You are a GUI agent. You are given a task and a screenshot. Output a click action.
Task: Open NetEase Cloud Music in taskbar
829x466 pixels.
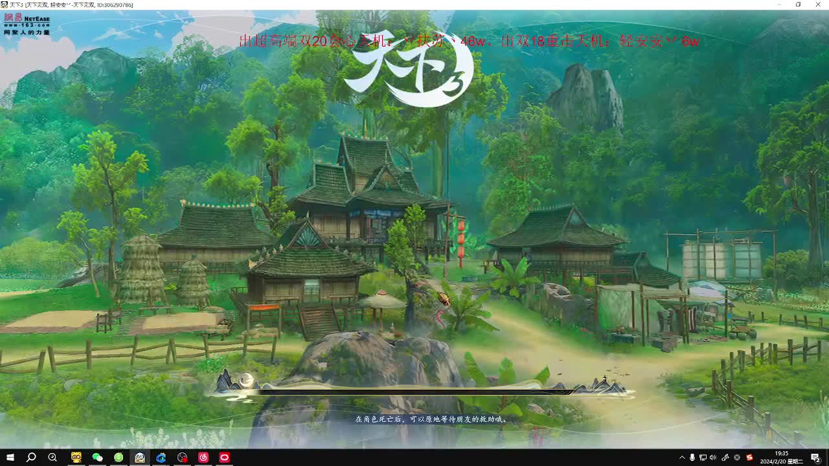(x=203, y=458)
